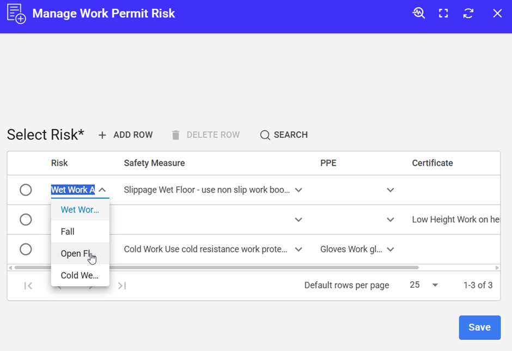The width and height of the screenshot is (512, 351).
Task: Click the work permit document icon
Action: tap(16, 14)
